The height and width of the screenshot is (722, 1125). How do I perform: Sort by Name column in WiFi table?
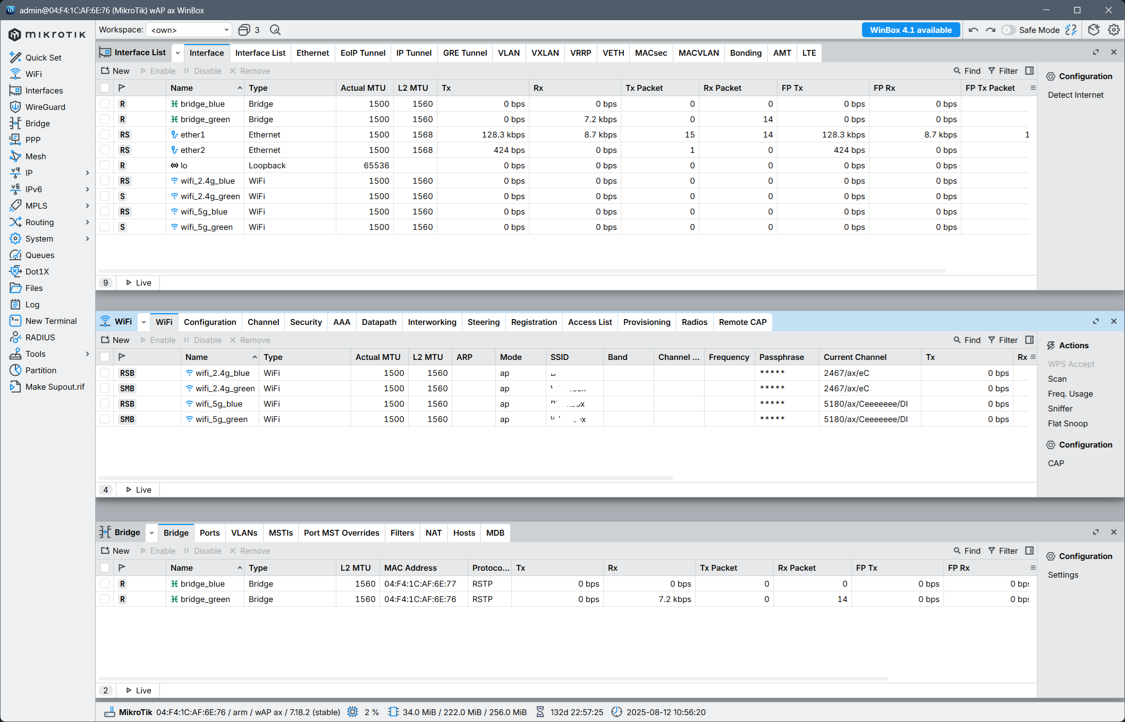tap(220, 357)
